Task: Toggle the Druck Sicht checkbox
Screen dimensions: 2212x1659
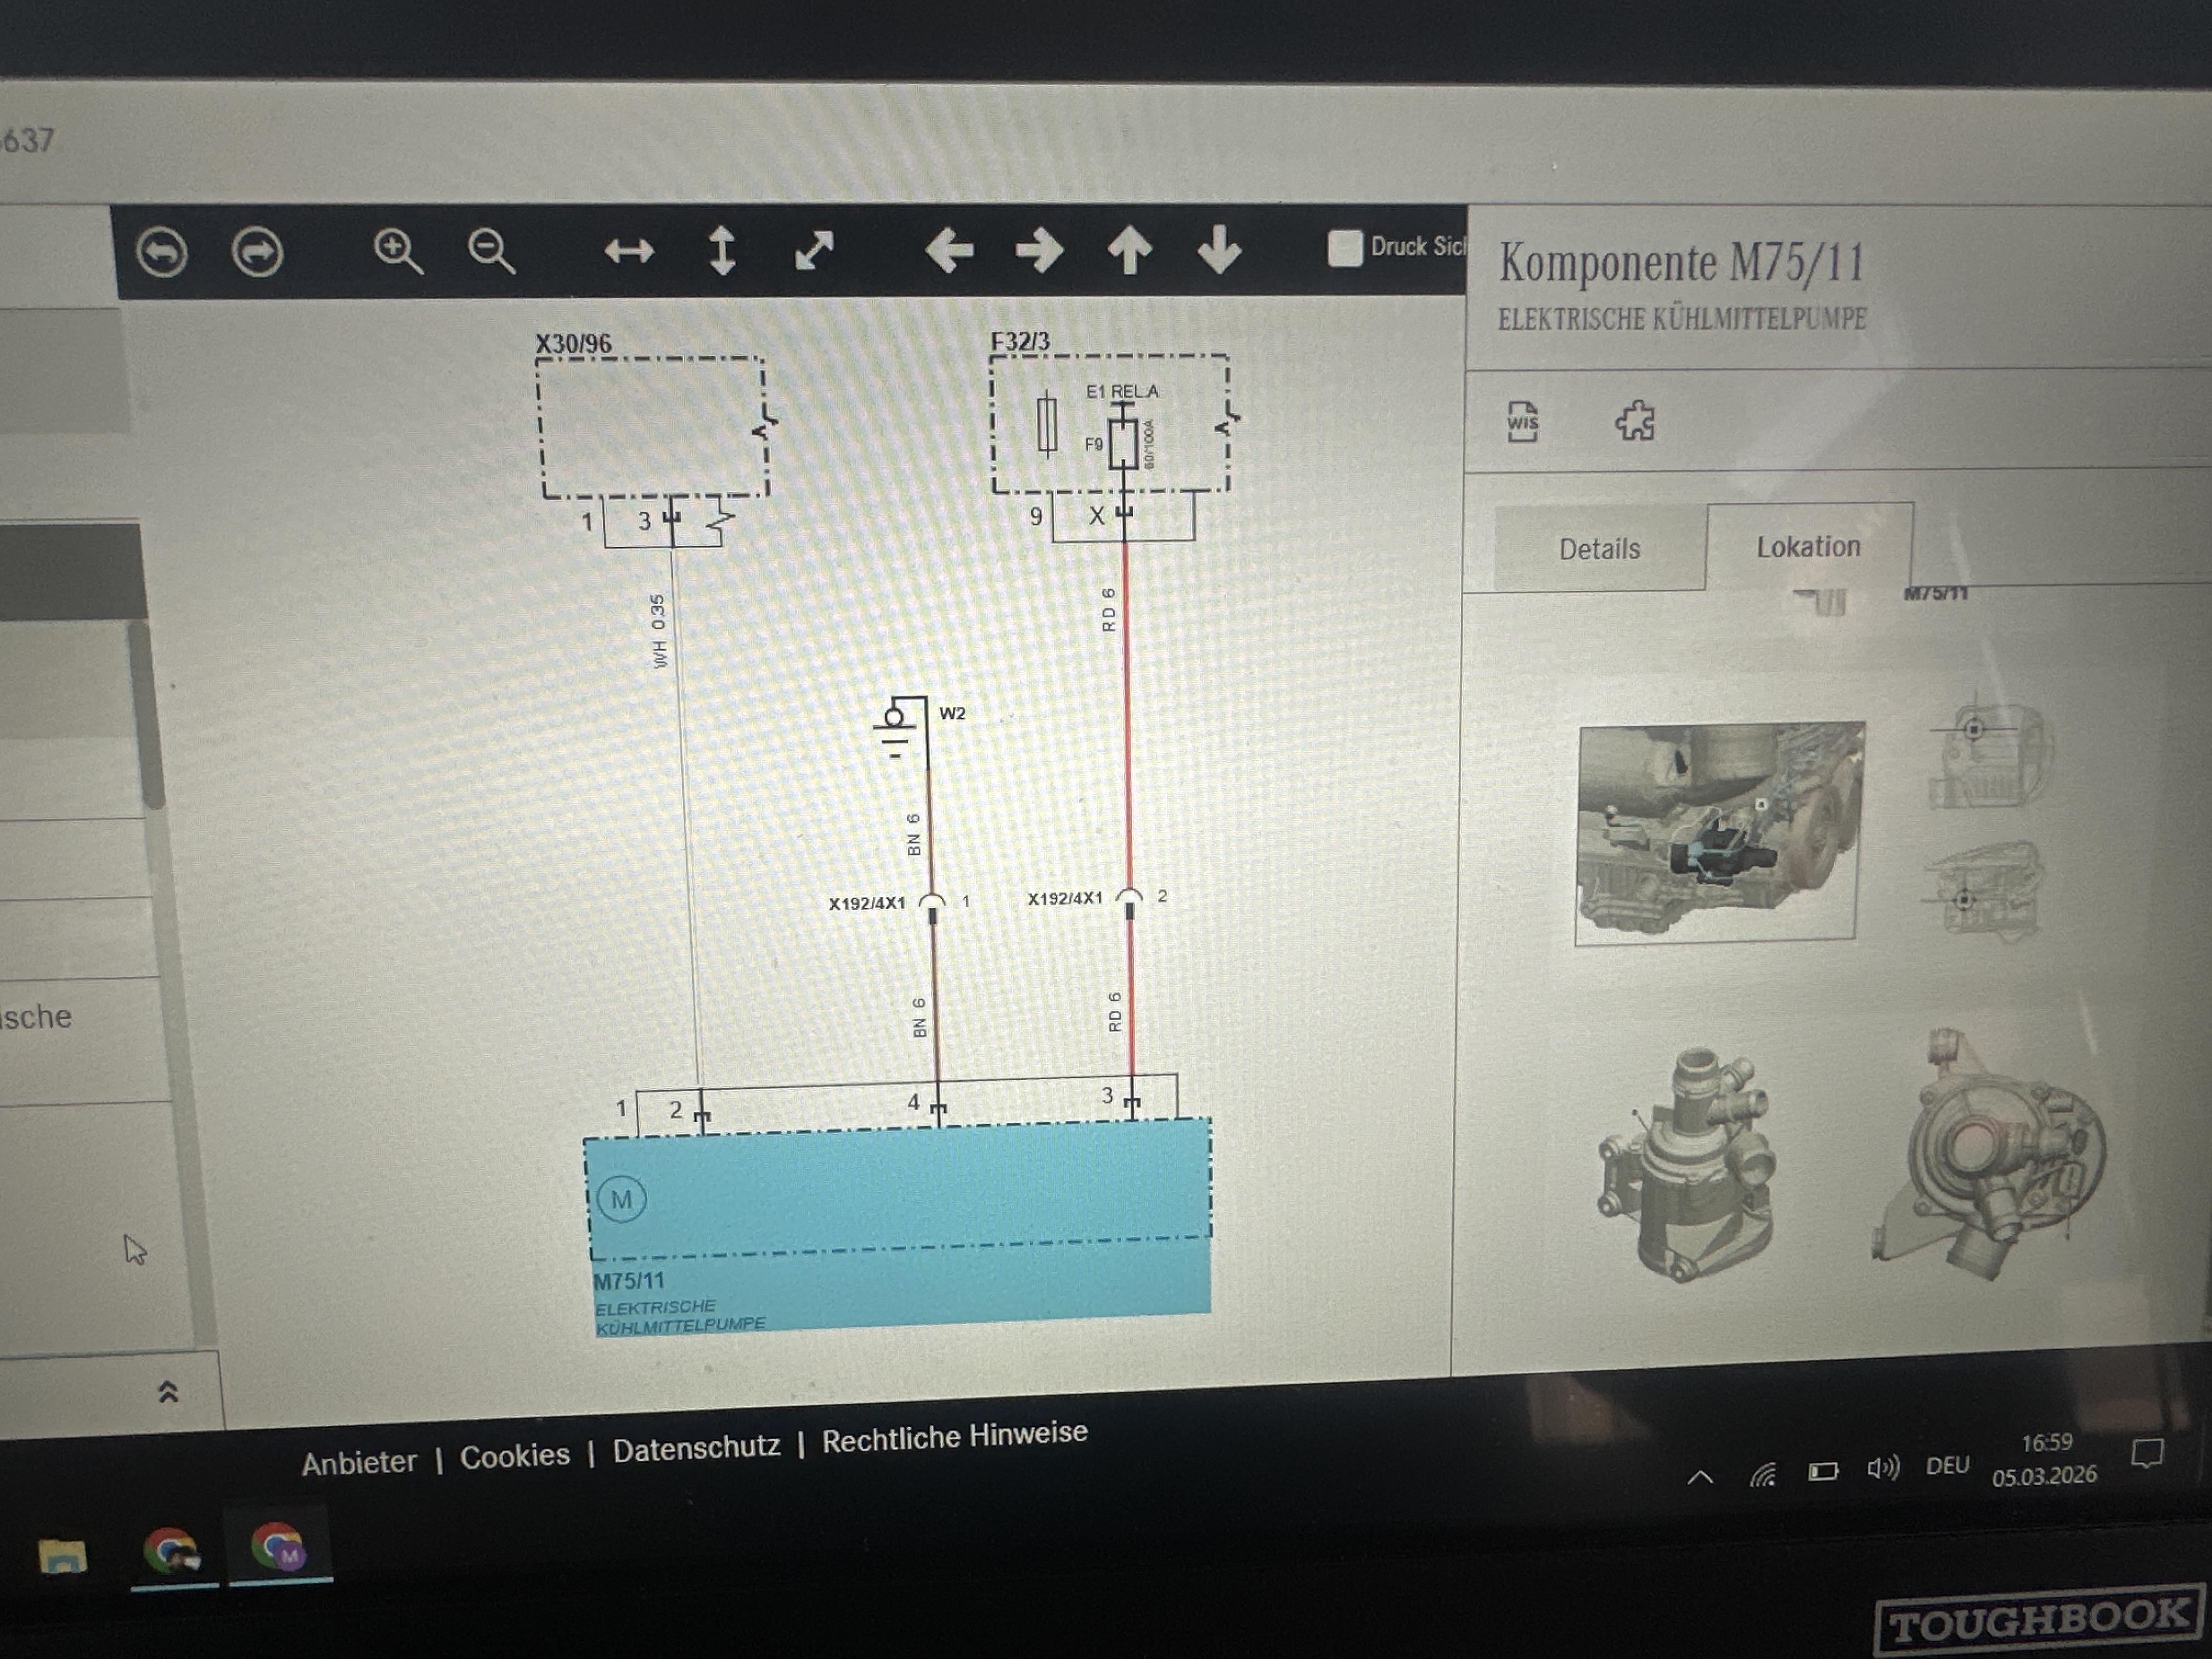Action: (x=1345, y=248)
